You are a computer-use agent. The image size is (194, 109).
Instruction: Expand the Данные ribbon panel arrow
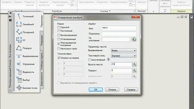(153, 12)
